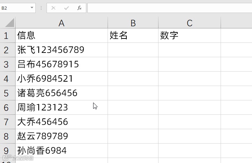
Task: Click empty cell C5 in 诸葛亮 row
Action: pyautogui.click(x=190, y=93)
